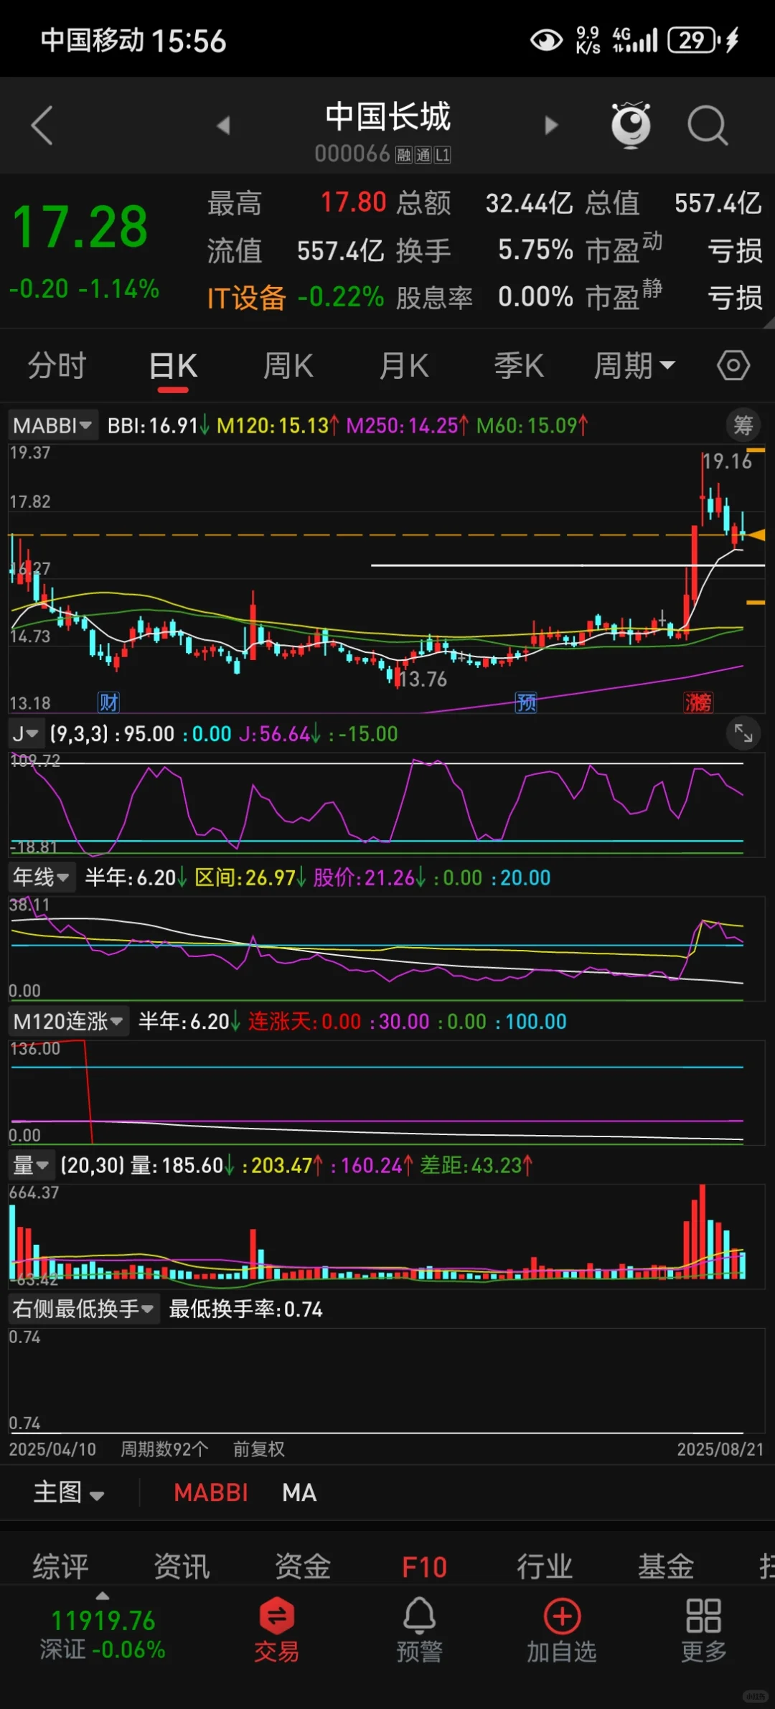Tap the red 榜 marker on chart
The width and height of the screenshot is (775, 1709).
click(x=698, y=702)
